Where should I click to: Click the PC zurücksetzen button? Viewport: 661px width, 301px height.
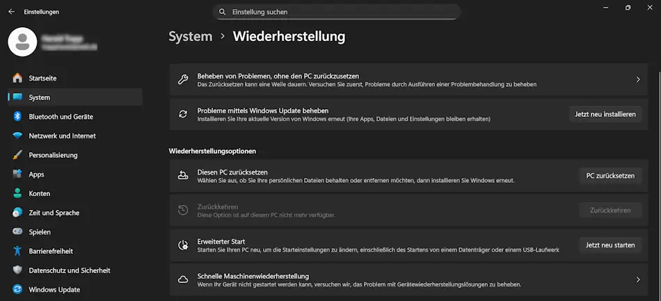(x=610, y=176)
